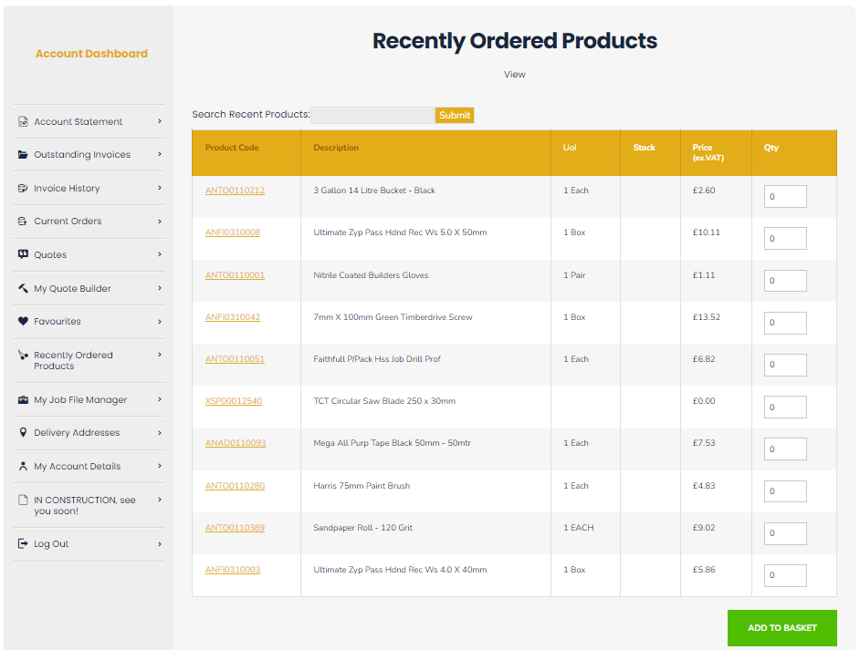Open product code ANTO0110212 link

pyautogui.click(x=235, y=191)
